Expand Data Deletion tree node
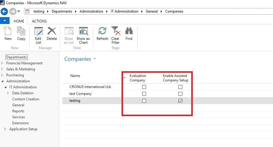Screen dimensions: 273x147 pyautogui.click(x=8, y=93)
